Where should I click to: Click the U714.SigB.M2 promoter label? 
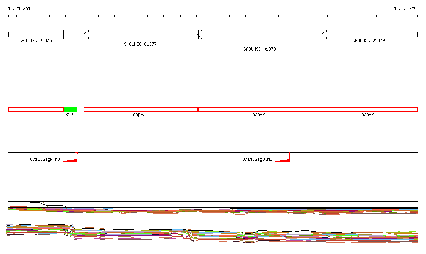257,159
